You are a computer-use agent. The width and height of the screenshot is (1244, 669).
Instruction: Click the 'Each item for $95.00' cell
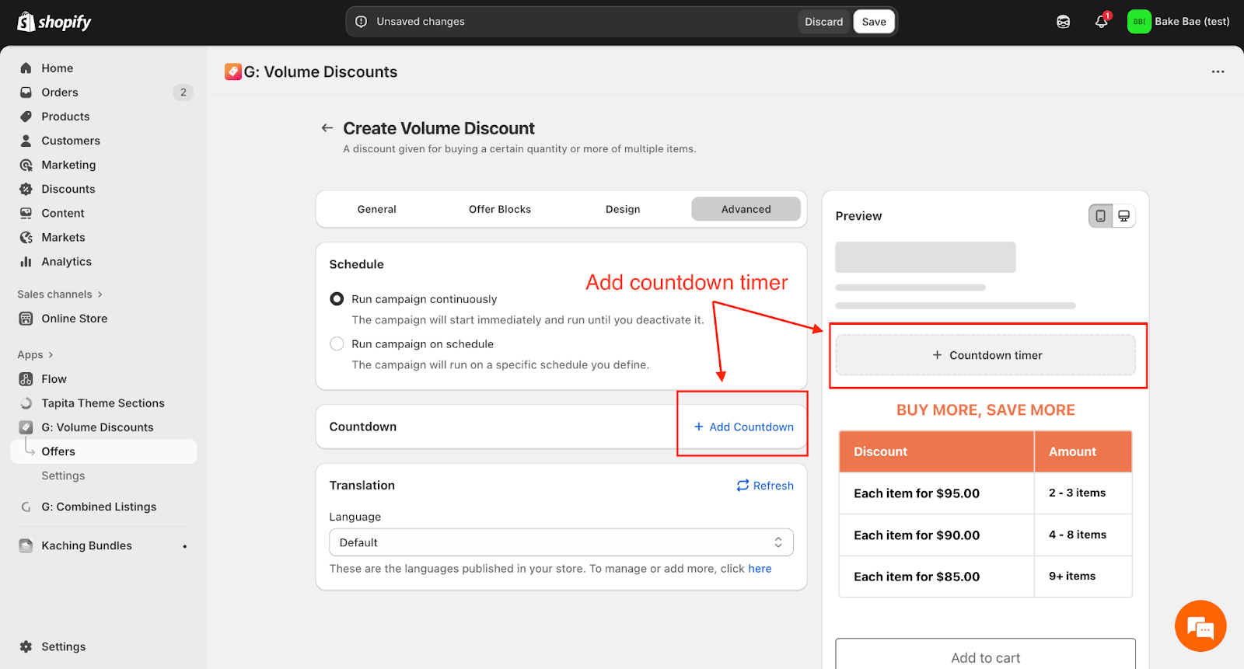pyautogui.click(x=936, y=493)
